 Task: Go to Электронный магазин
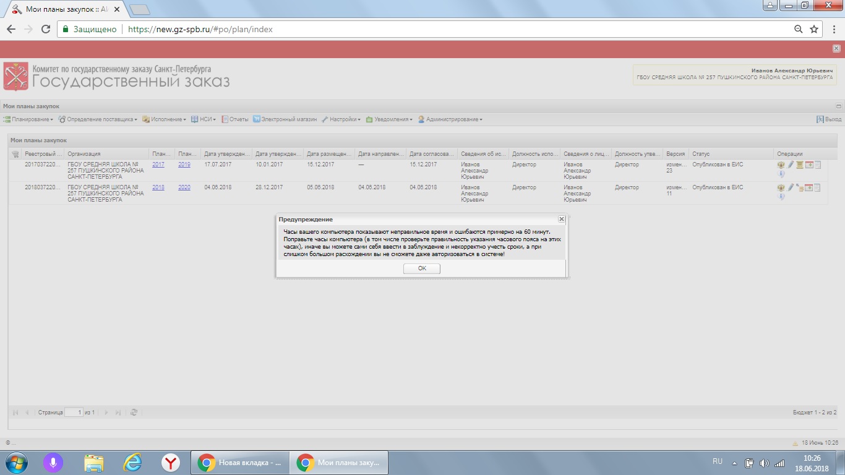tap(285, 119)
